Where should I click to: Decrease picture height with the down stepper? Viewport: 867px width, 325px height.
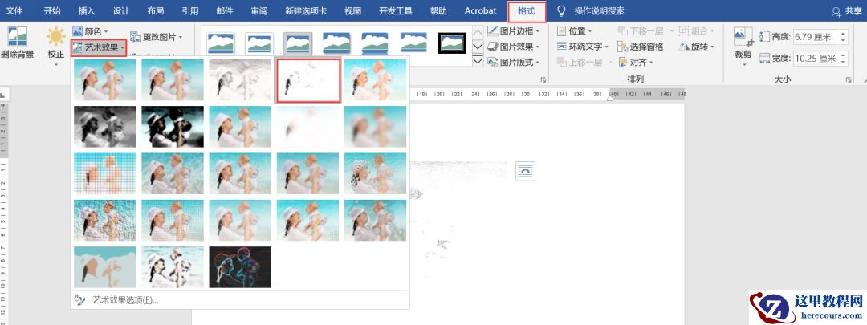(x=843, y=41)
